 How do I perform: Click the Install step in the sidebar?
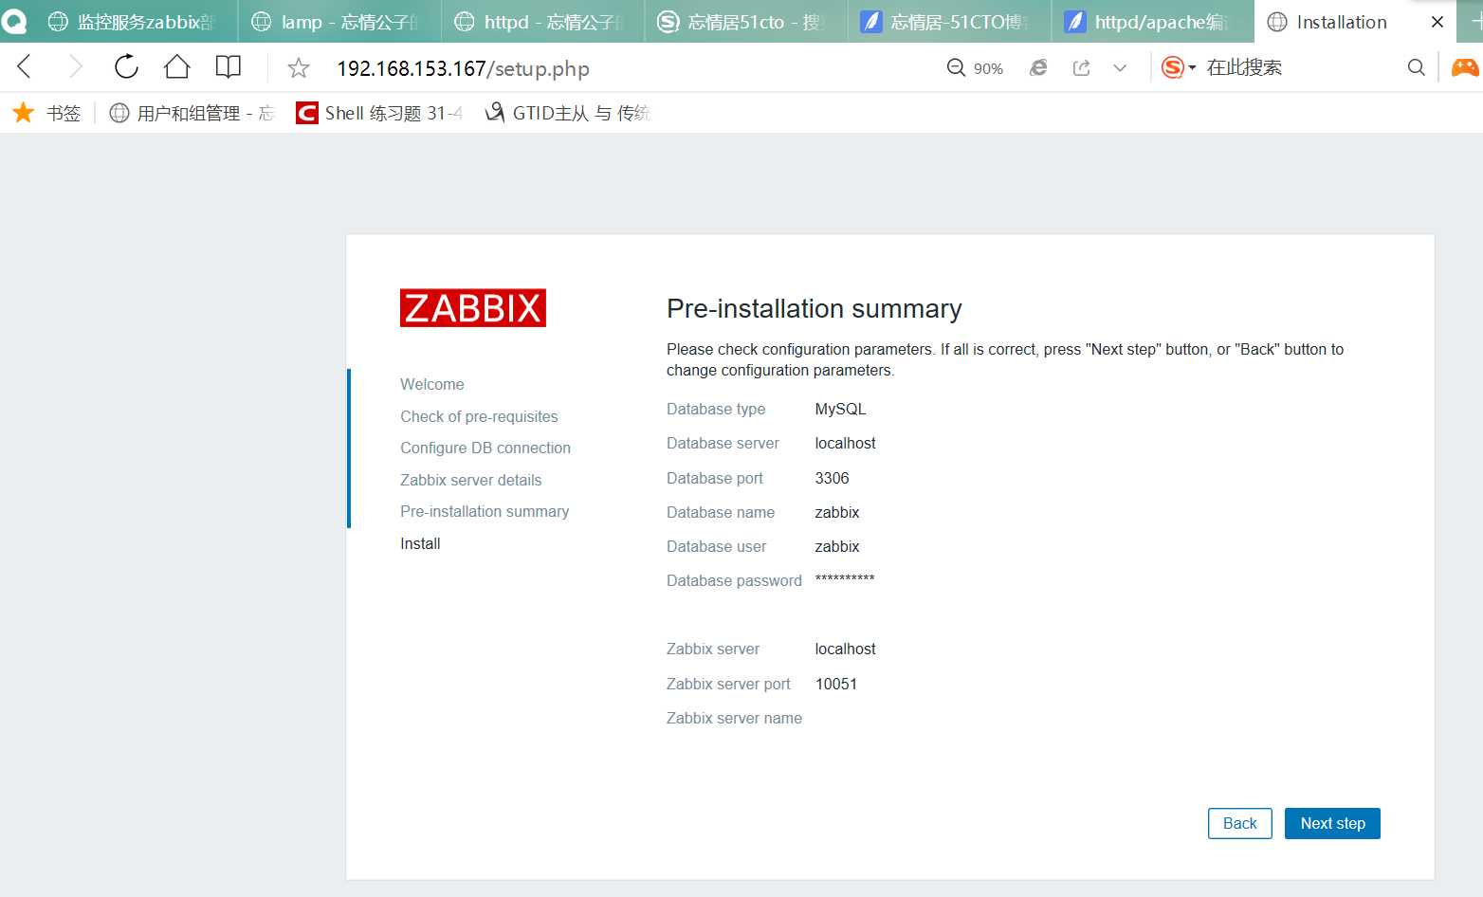420,543
